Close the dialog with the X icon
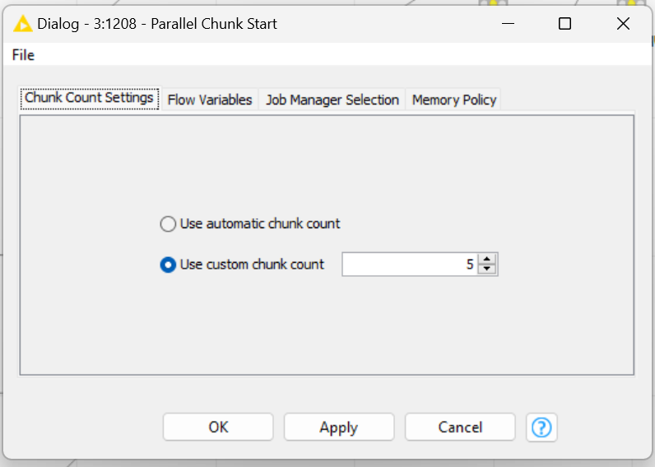655x467 pixels. [x=623, y=24]
